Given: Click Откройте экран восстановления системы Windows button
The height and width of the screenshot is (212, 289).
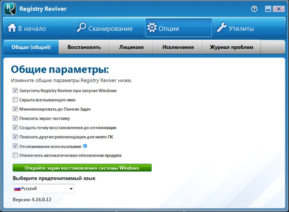Looking at the screenshot, I should [x=82, y=168].
